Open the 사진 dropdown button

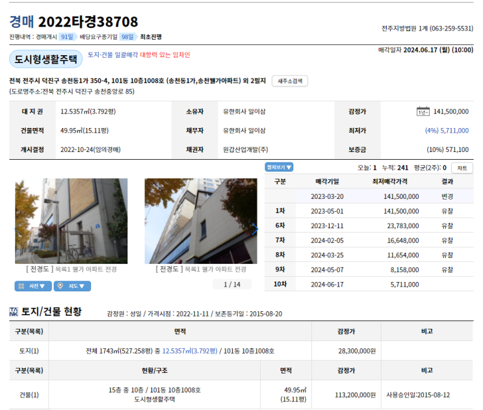click(33, 286)
